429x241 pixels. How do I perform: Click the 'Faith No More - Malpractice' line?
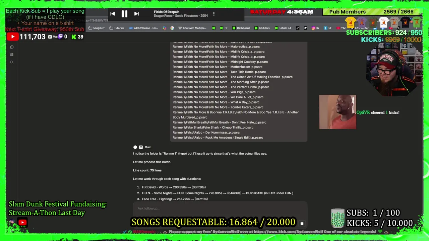pos(216,47)
